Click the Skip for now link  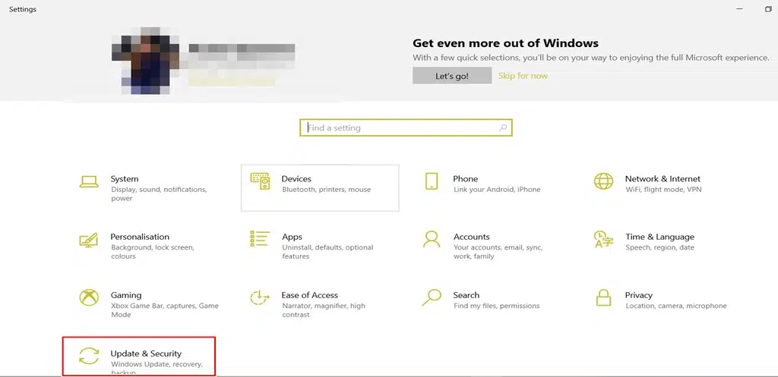pyautogui.click(x=523, y=76)
